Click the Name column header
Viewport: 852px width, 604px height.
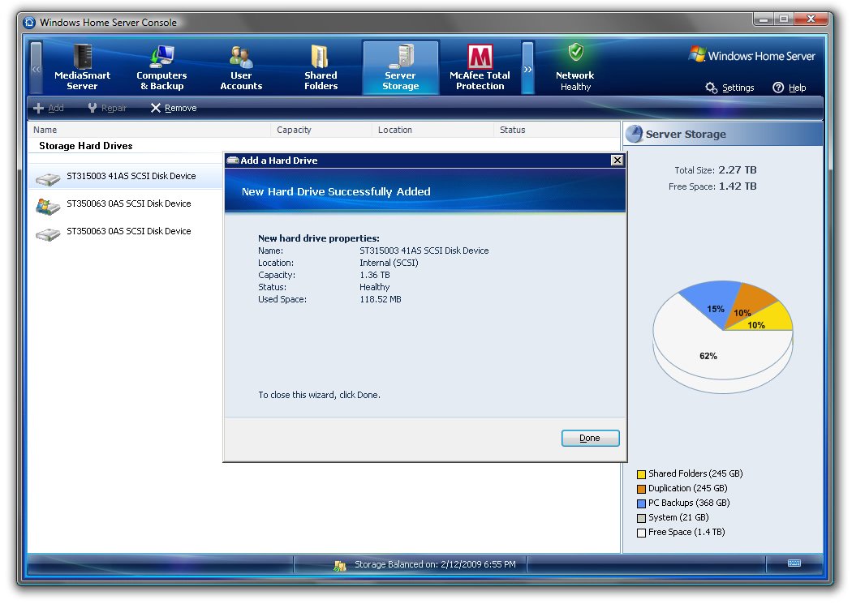[x=45, y=130]
